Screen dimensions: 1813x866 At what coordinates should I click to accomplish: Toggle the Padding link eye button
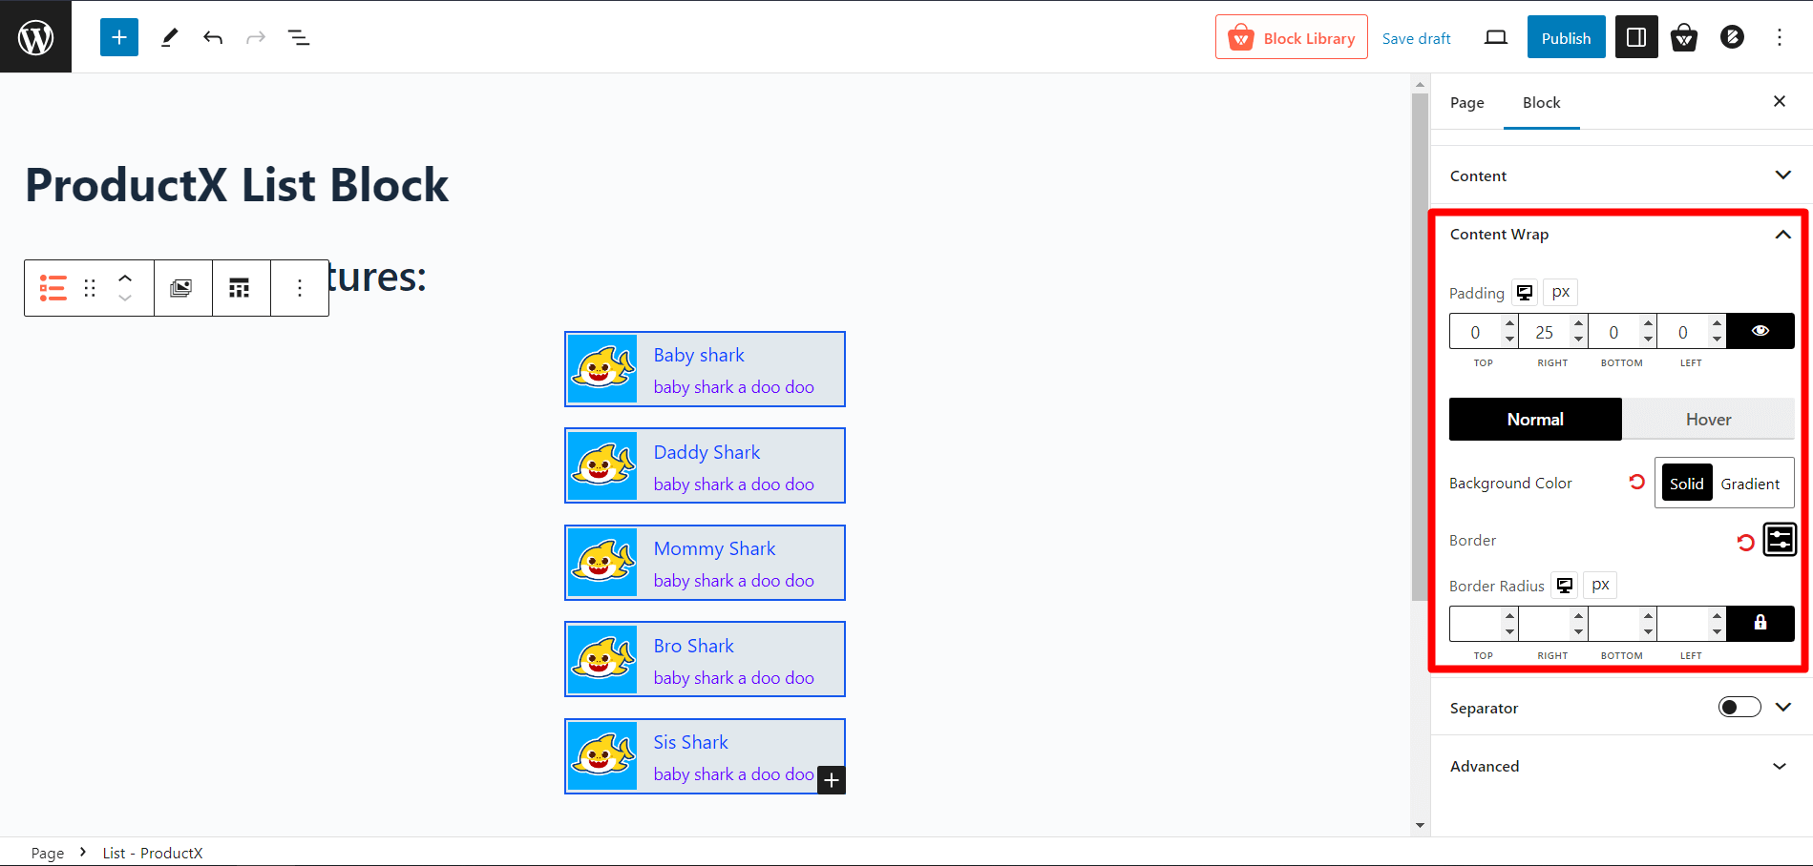[1760, 331]
